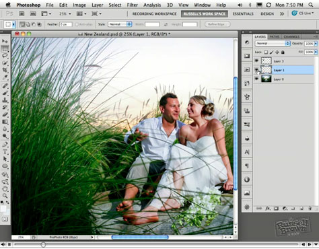Screen dimensions: 319x249
Task: Show more workspaces chevron
Action: [x=282, y=13]
